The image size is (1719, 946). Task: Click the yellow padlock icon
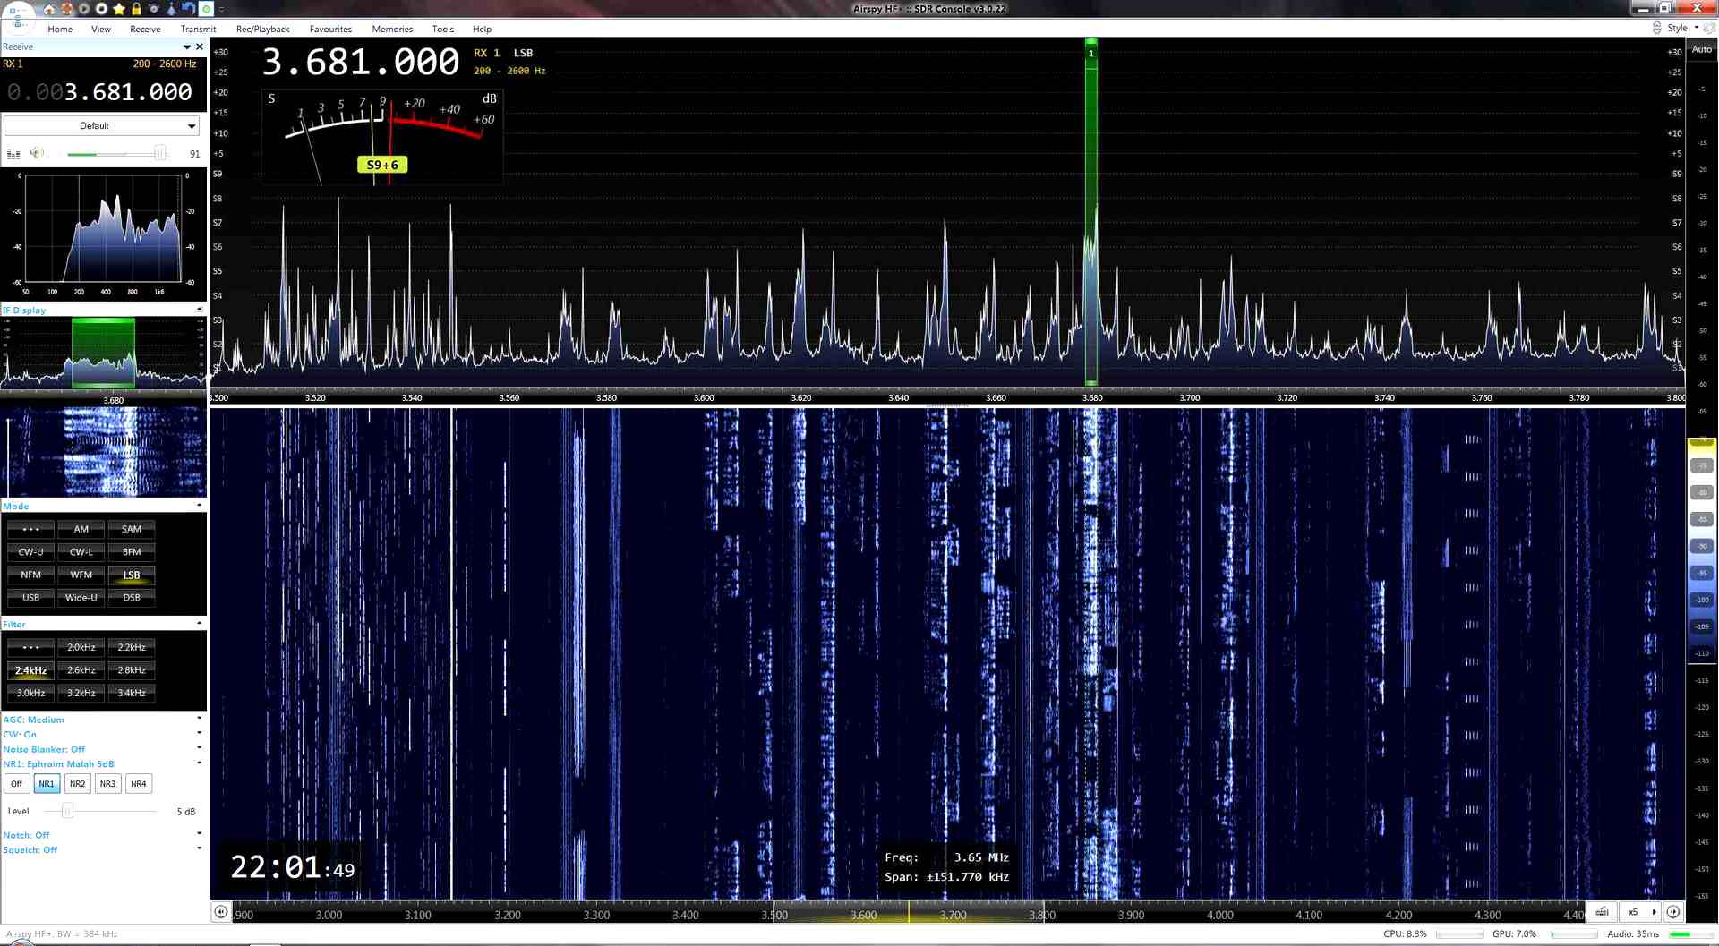[x=136, y=9]
